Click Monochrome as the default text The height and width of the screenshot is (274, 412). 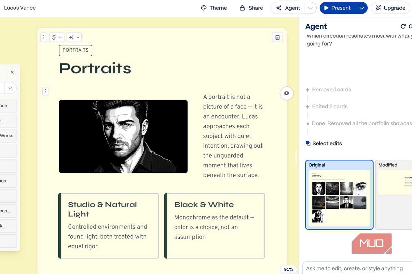click(214, 227)
